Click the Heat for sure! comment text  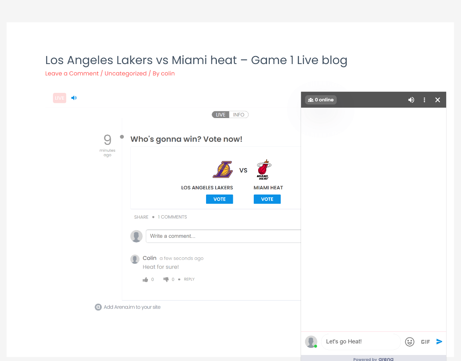(160, 267)
